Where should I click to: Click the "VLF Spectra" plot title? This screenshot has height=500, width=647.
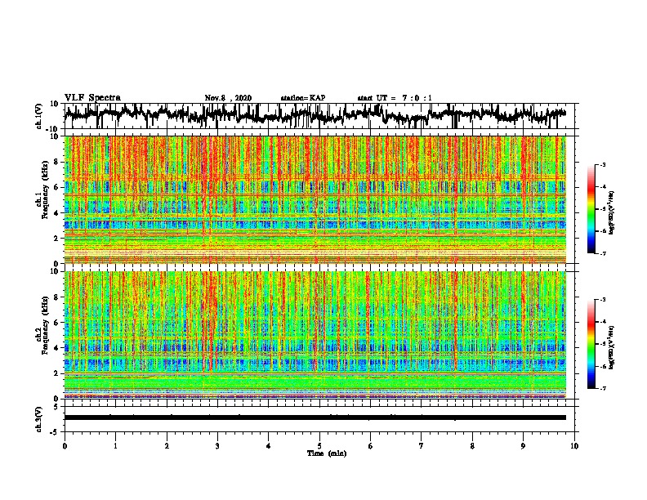tap(92, 98)
